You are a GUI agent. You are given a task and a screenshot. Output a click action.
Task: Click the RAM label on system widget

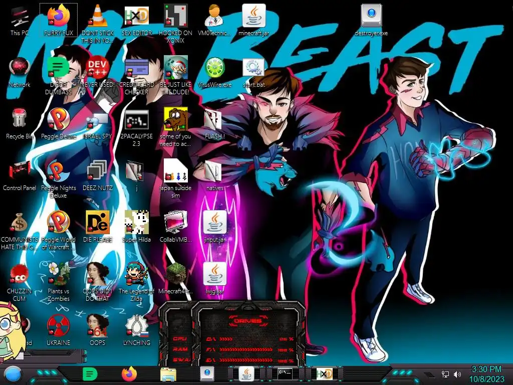pyautogui.click(x=180, y=349)
